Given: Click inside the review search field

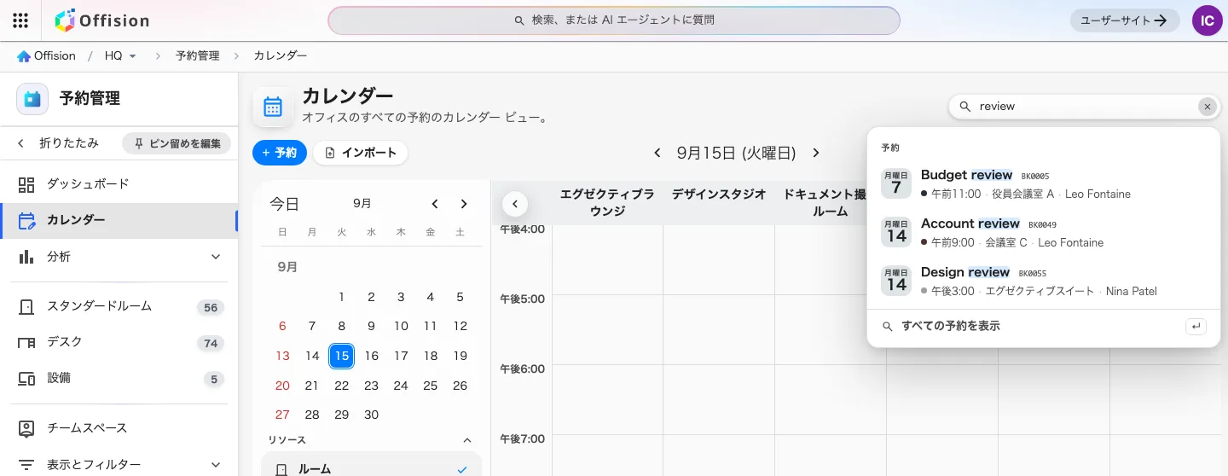Looking at the screenshot, I should click(1085, 107).
